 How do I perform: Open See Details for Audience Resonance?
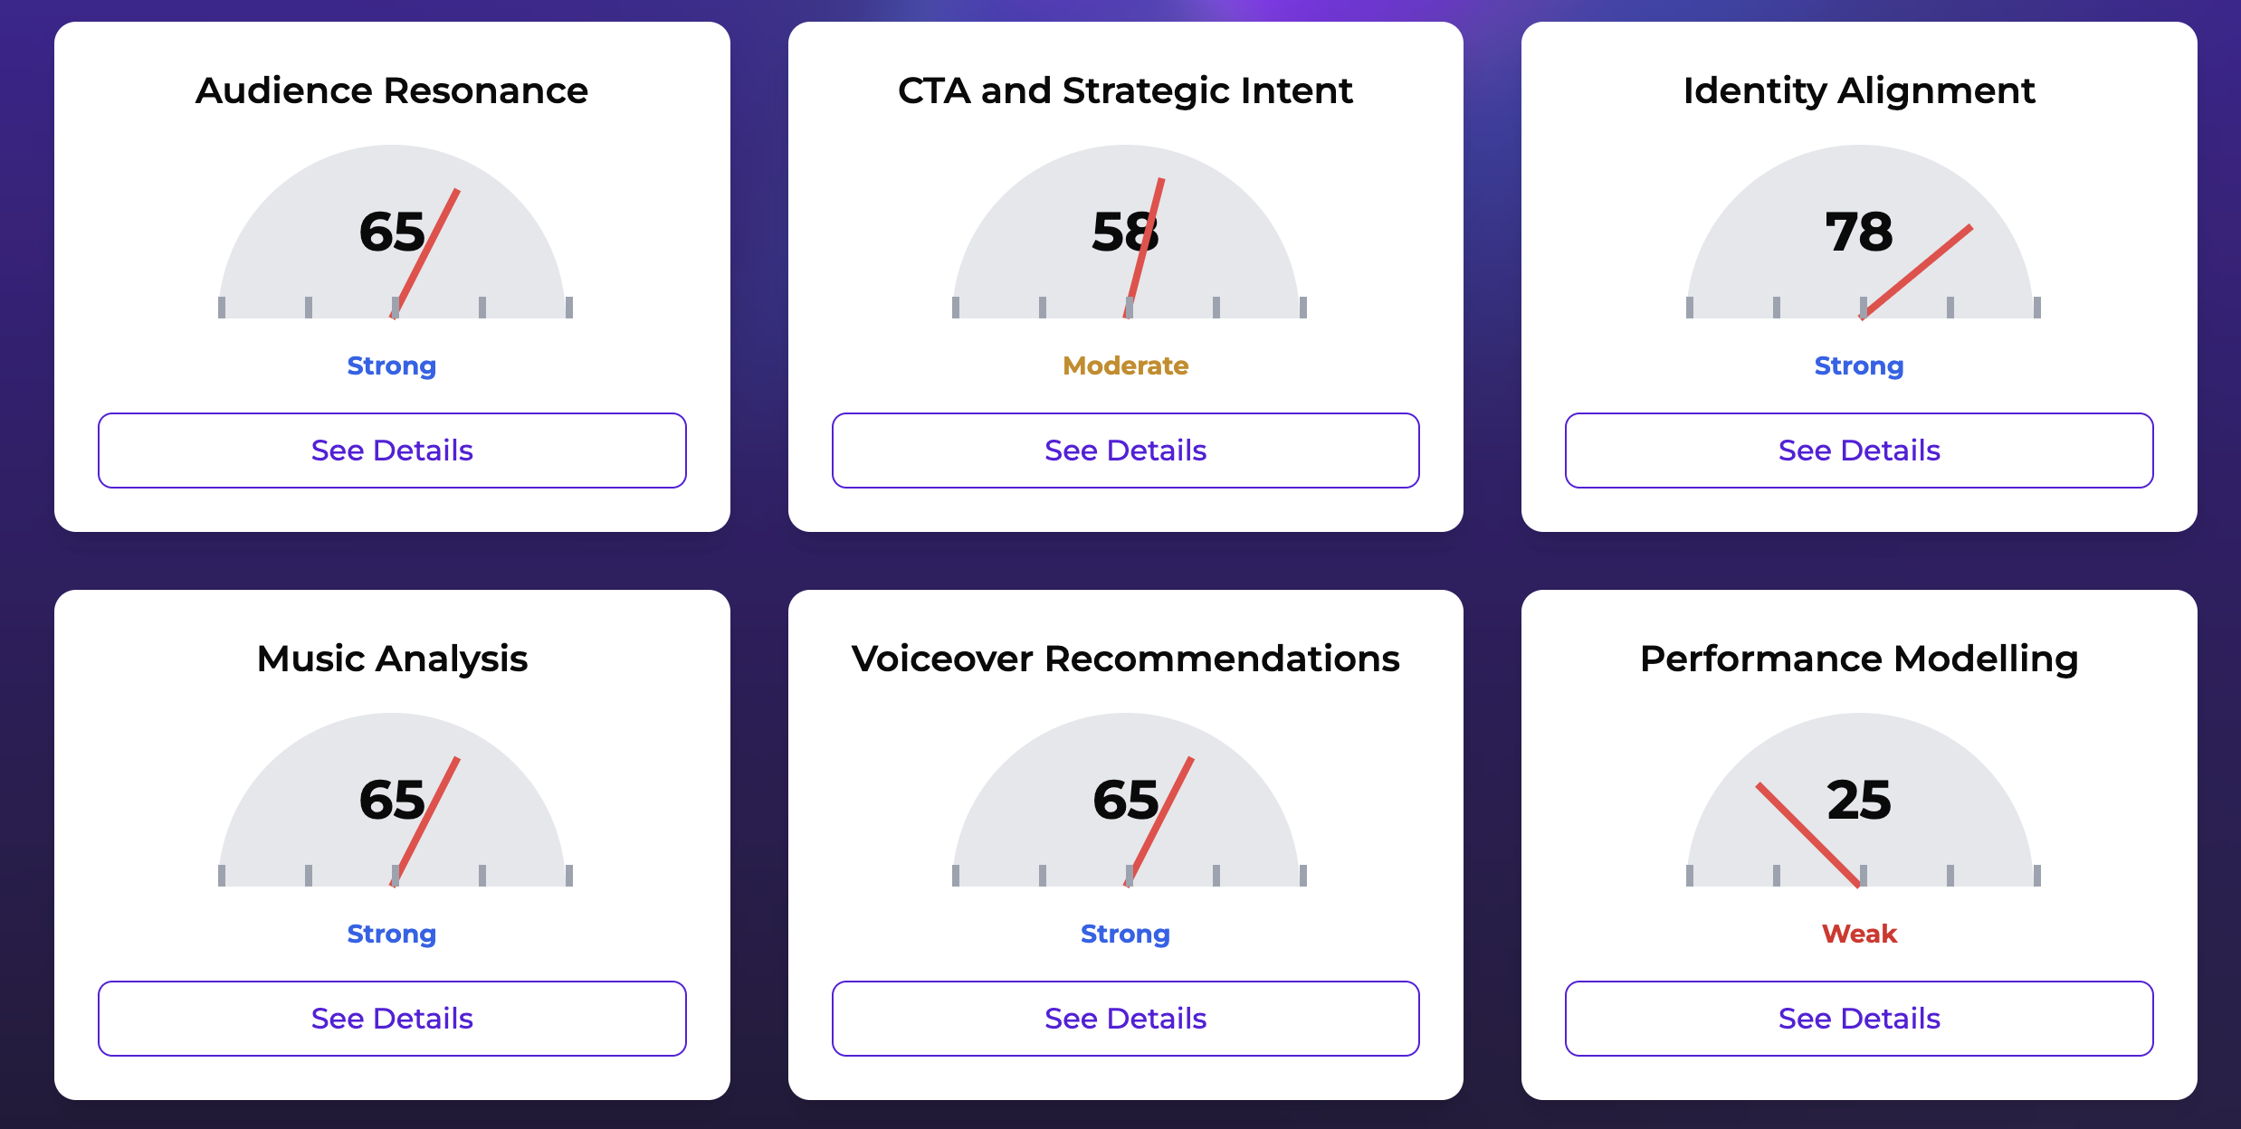point(392,451)
